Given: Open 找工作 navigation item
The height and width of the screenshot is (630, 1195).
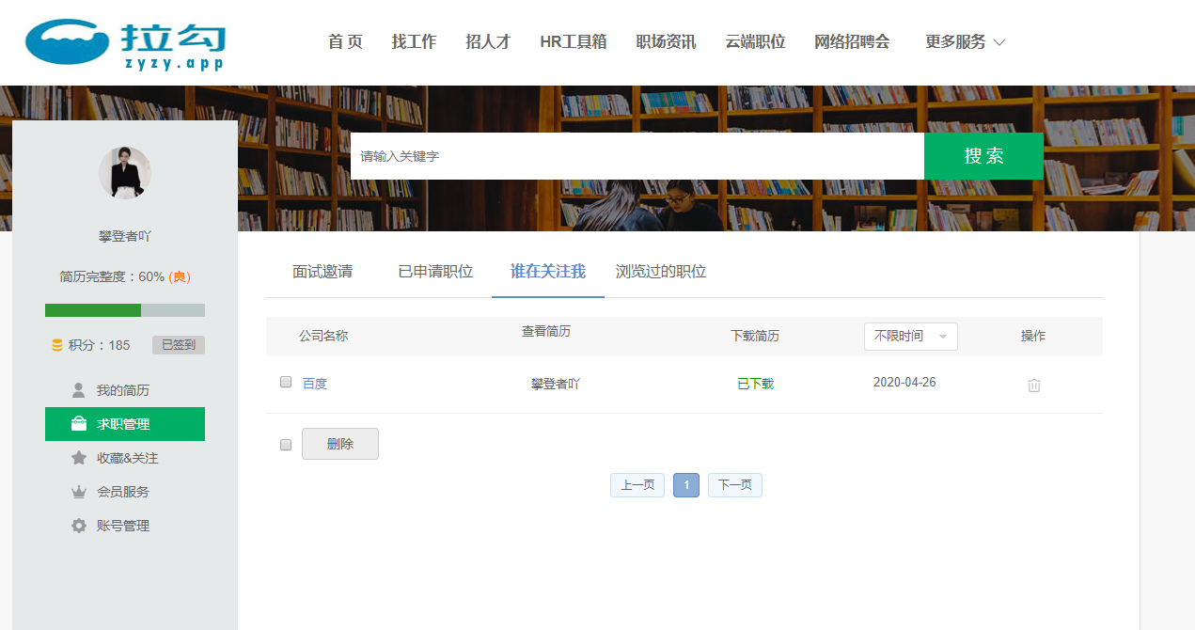Looking at the screenshot, I should [x=414, y=42].
